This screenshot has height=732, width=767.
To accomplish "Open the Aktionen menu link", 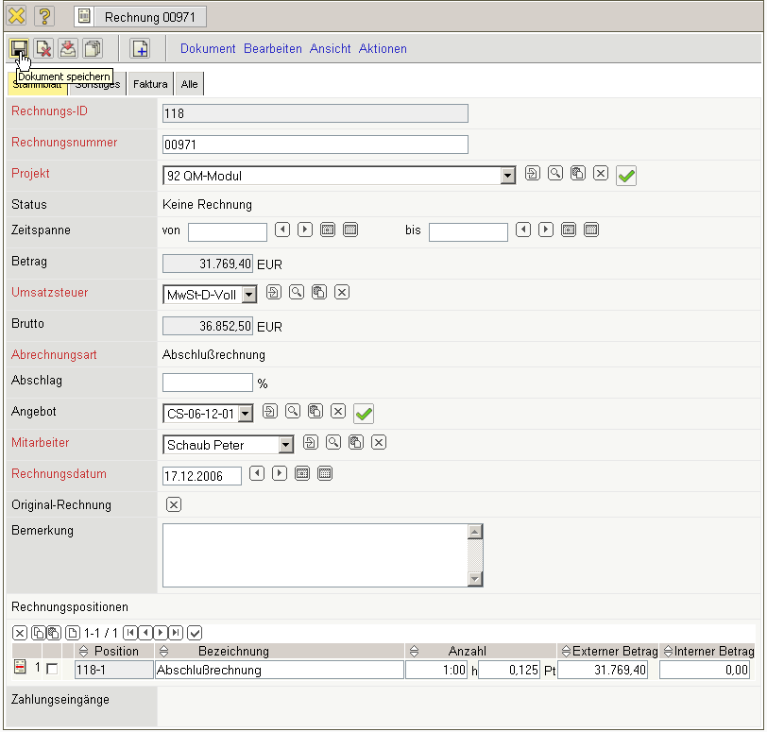I will [x=383, y=48].
